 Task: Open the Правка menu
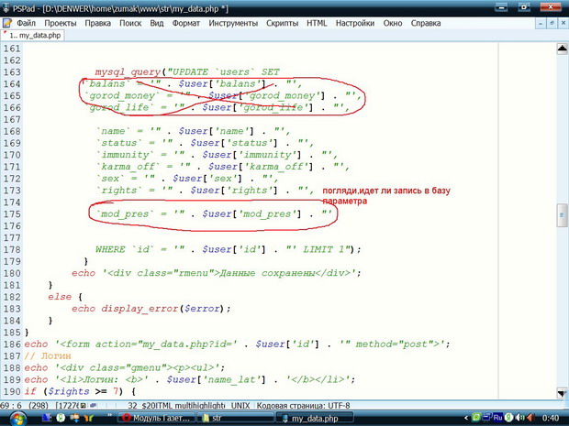point(97,20)
